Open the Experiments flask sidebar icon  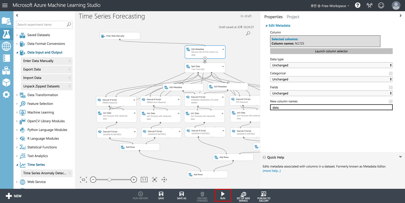click(x=6, y=34)
